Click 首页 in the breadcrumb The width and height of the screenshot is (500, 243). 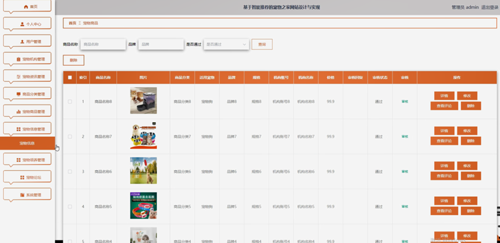(x=72, y=23)
